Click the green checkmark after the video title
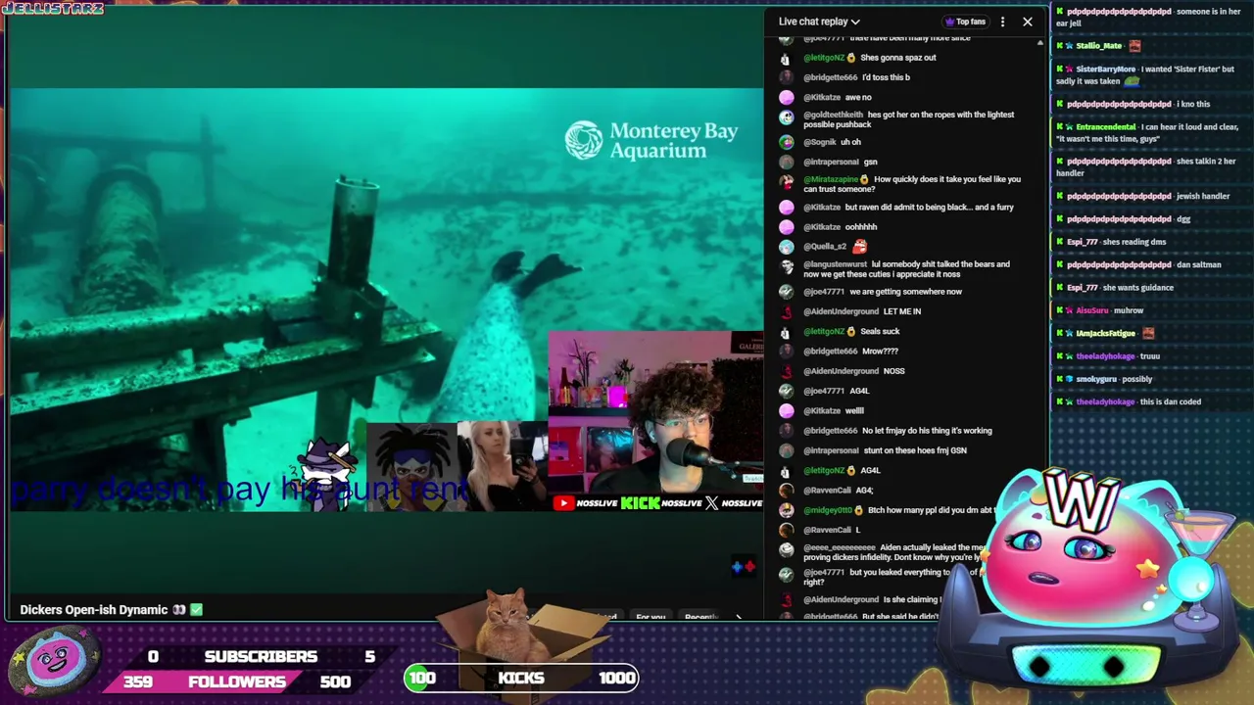The height and width of the screenshot is (705, 1254). click(x=196, y=609)
